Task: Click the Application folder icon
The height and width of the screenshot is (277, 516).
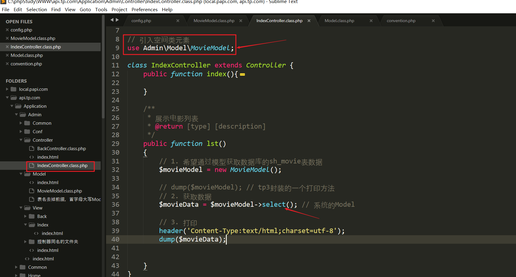Action: click(x=18, y=106)
